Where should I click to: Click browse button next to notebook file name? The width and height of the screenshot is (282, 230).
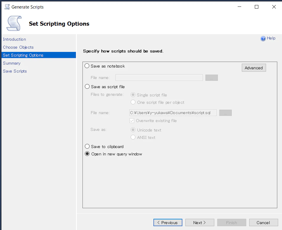click(212, 78)
